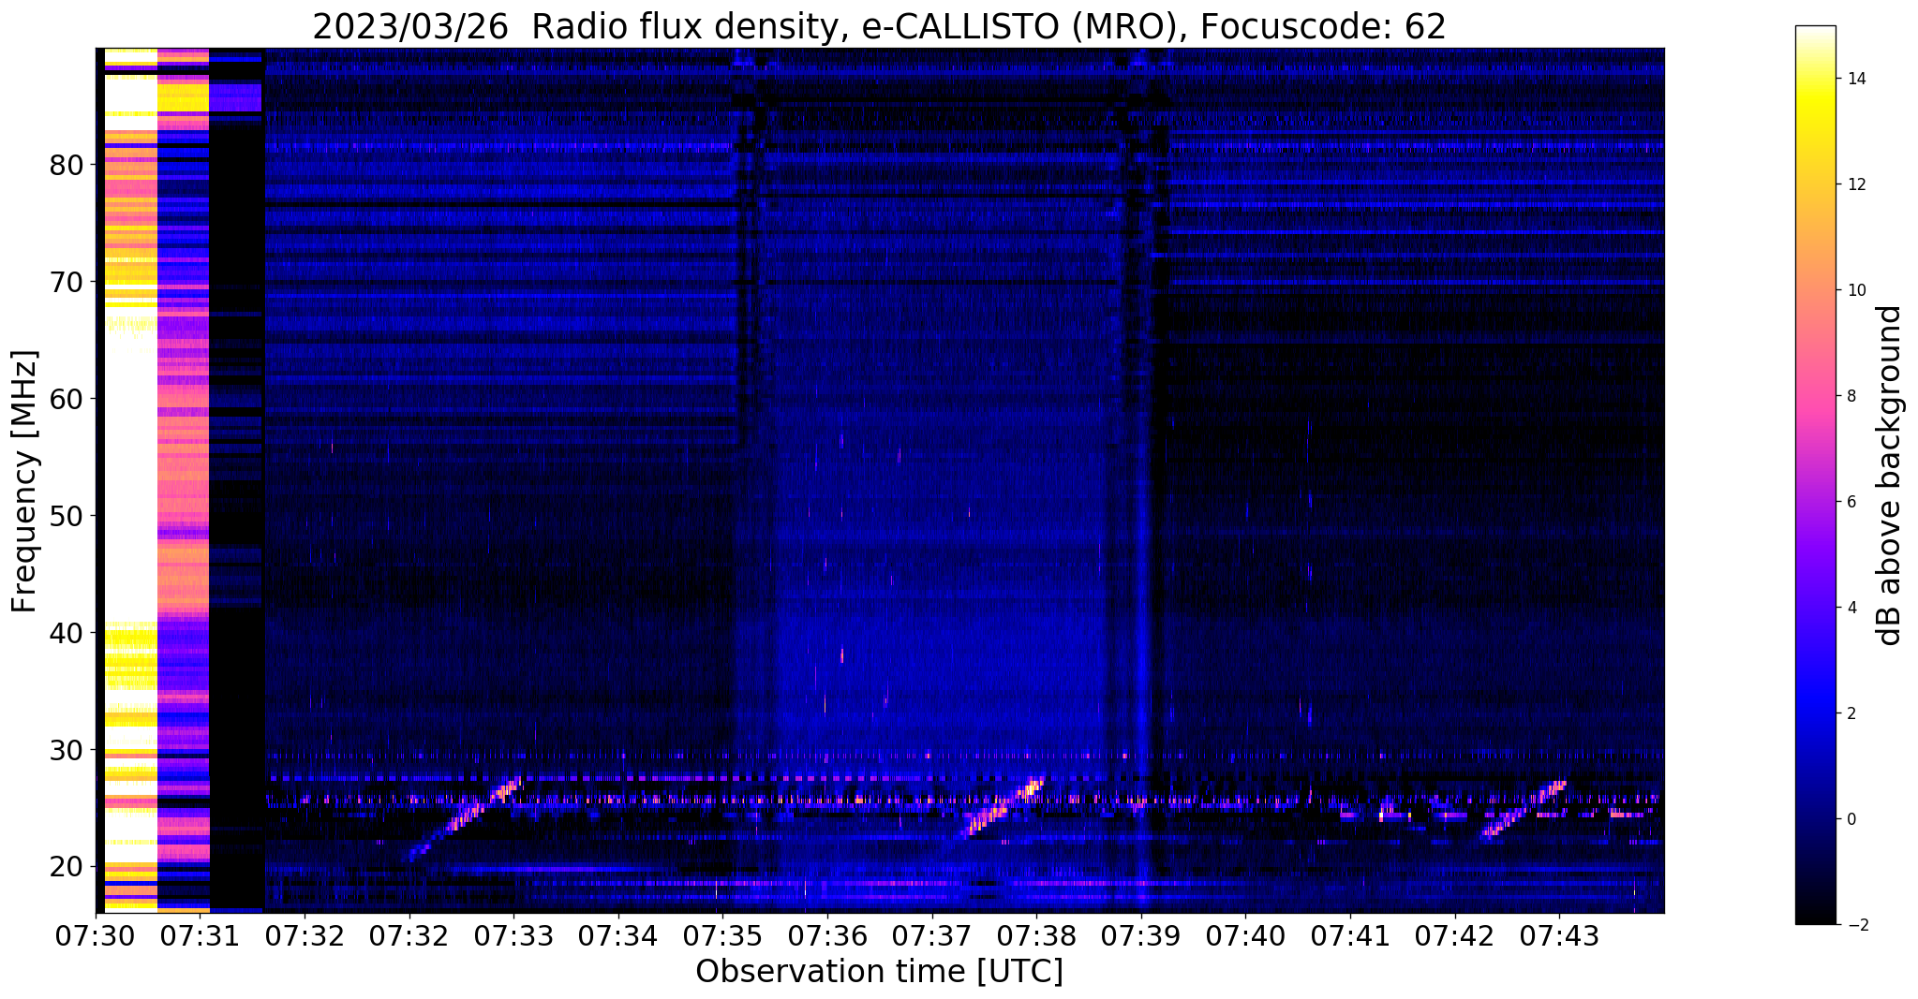Click the 07:38 time tick label
Screen dimensions: 1918x999
(x=1036, y=936)
